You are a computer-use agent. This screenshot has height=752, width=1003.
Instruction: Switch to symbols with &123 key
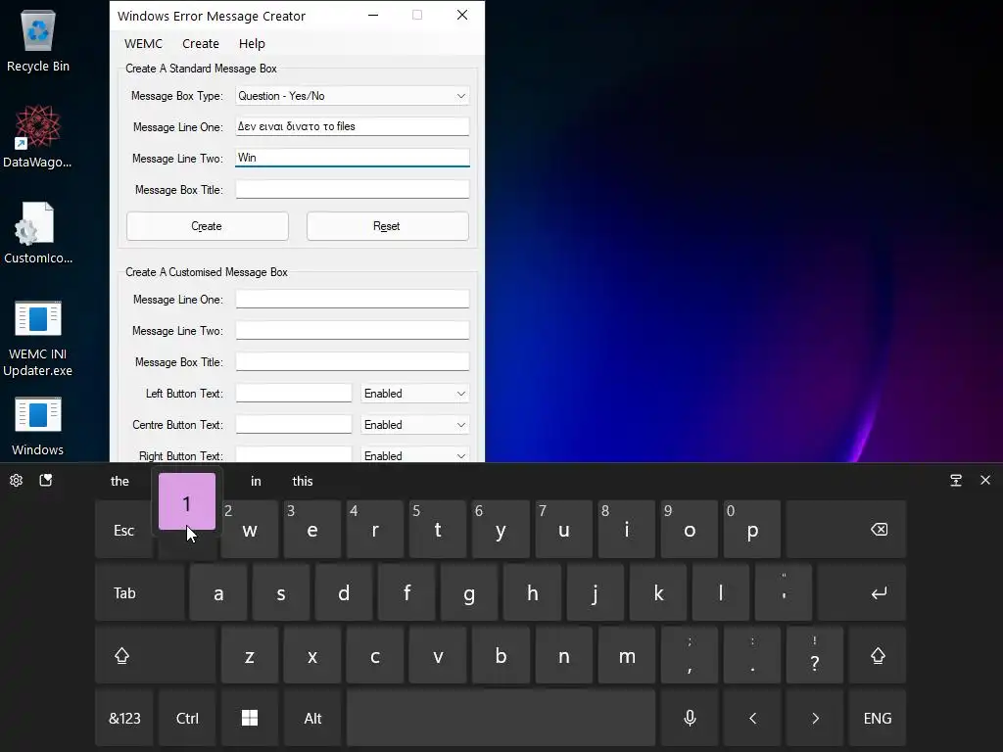(124, 718)
